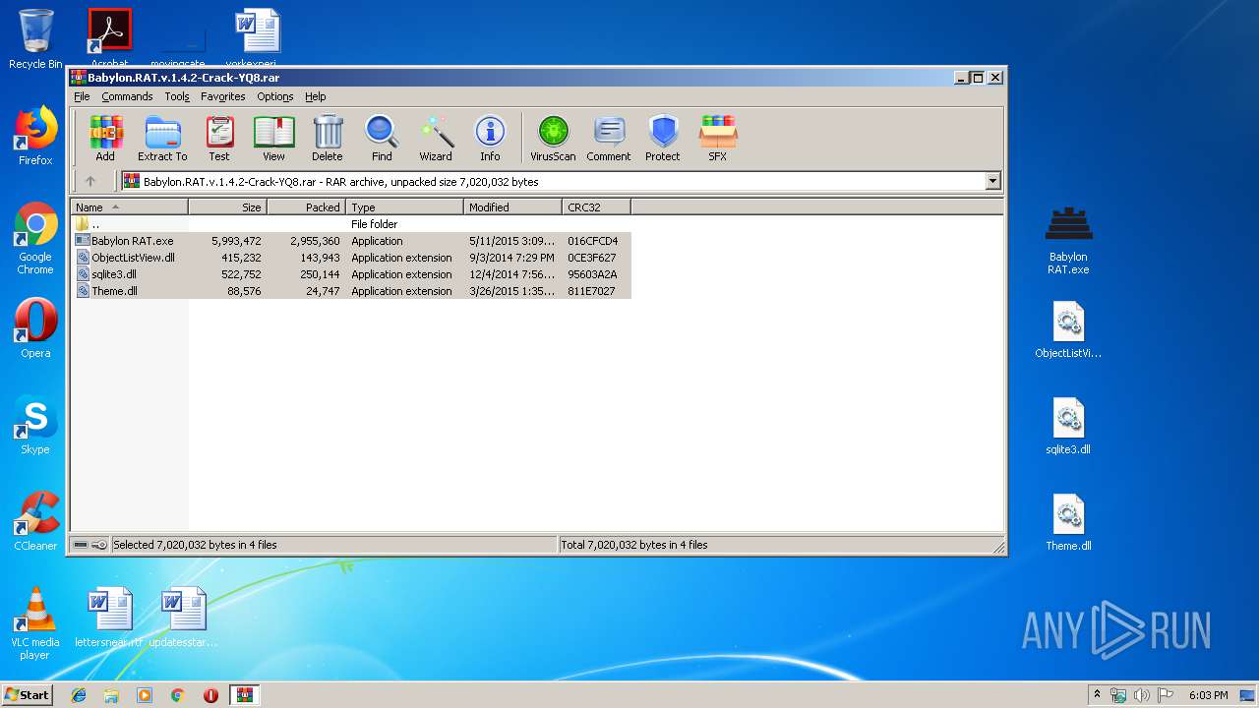Sort files by CRC32 column
Viewport: 1259px width, 708px height.
(x=596, y=207)
